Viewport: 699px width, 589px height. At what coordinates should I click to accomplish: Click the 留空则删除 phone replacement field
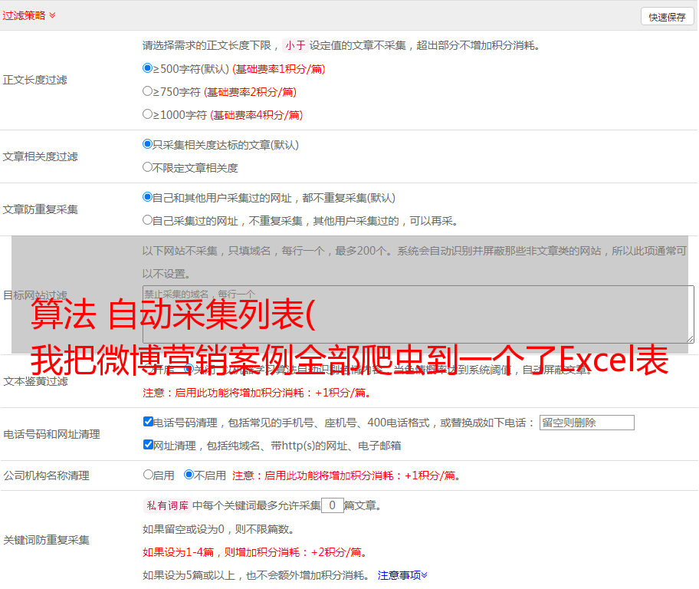click(x=586, y=423)
